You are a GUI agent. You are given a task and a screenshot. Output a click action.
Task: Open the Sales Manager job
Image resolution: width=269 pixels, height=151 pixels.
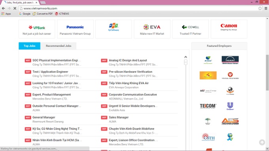(x=119, y=117)
